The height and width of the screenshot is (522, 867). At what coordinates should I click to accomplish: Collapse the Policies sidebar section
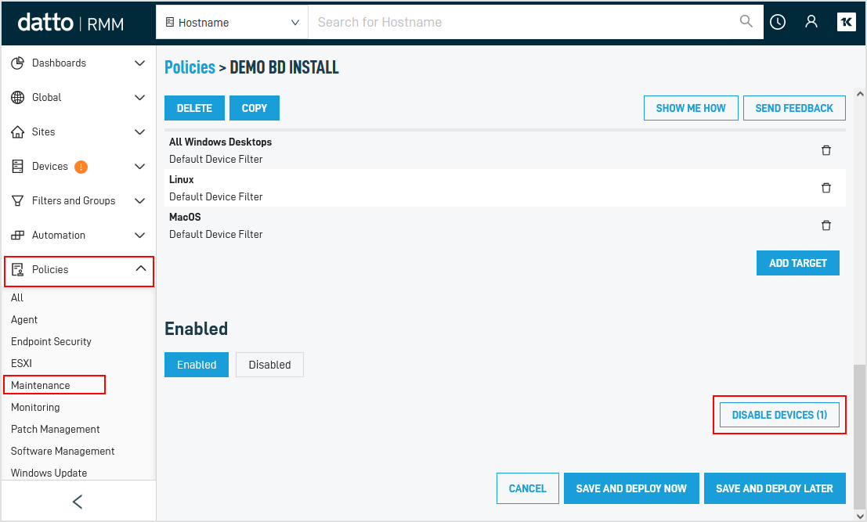click(139, 268)
